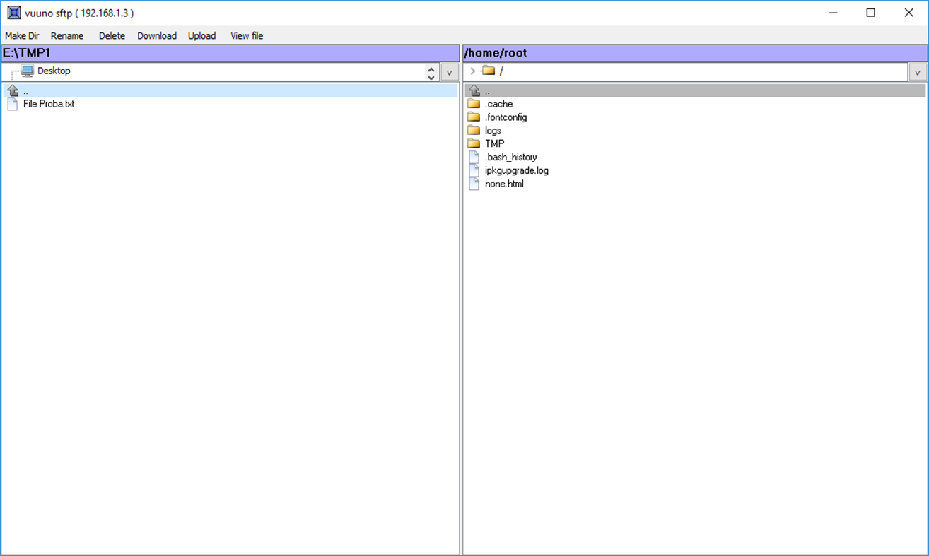Expand the chevron beside remote root folder
Viewport: 929px width, 556px height.
click(473, 71)
